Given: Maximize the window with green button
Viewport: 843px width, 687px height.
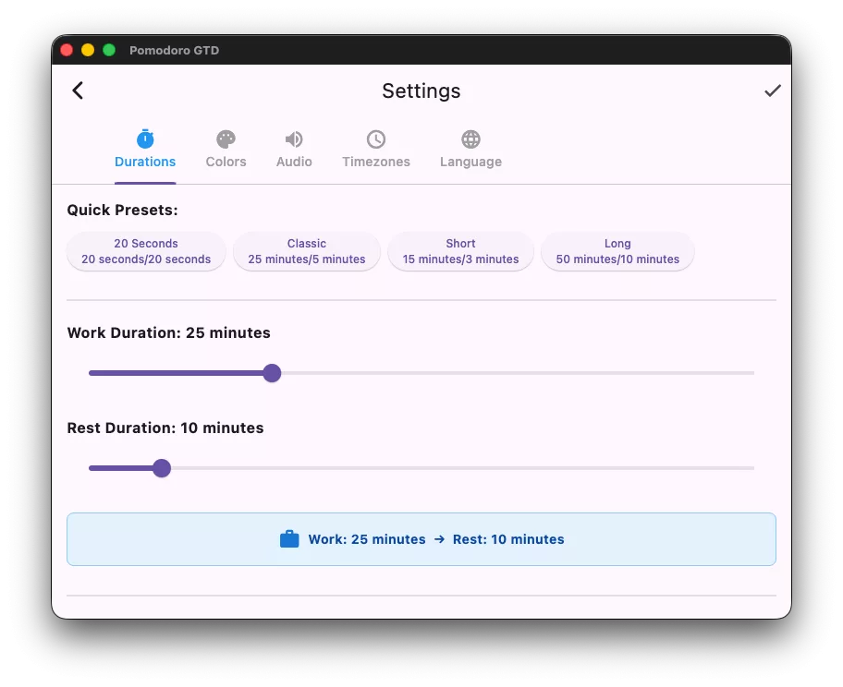Looking at the screenshot, I should pos(109,50).
